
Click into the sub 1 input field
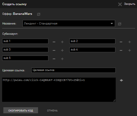[25, 41]
